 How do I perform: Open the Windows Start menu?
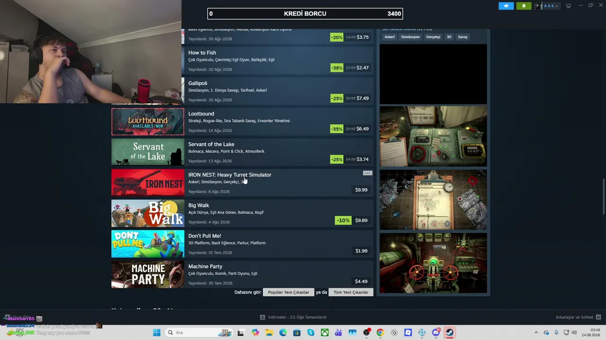pyautogui.click(x=157, y=333)
